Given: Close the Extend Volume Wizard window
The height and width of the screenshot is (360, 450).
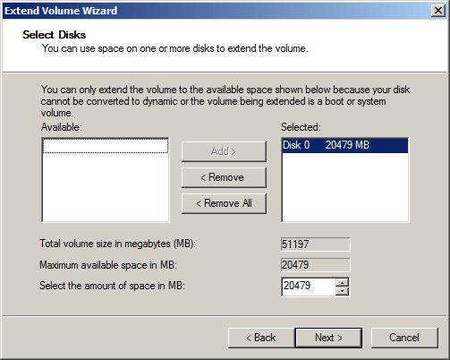Looking at the screenshot, I should (438, 11).
